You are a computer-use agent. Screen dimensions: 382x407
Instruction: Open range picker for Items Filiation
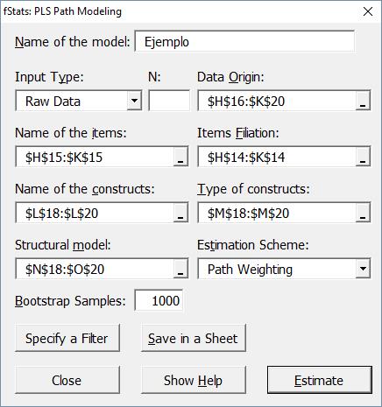[363, 157]
